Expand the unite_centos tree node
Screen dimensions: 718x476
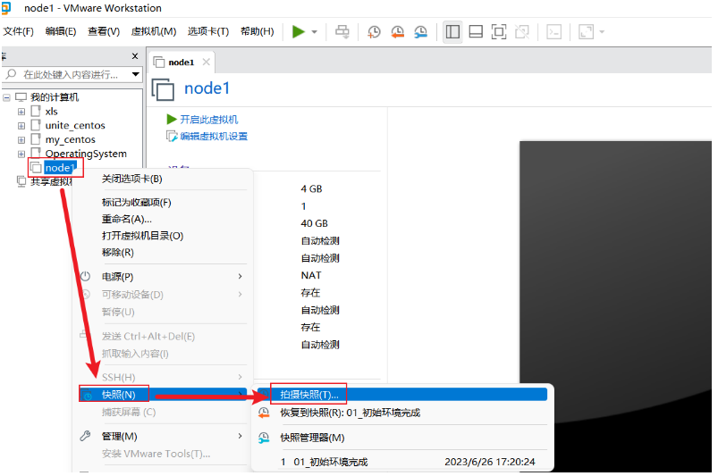pos(21,126)
